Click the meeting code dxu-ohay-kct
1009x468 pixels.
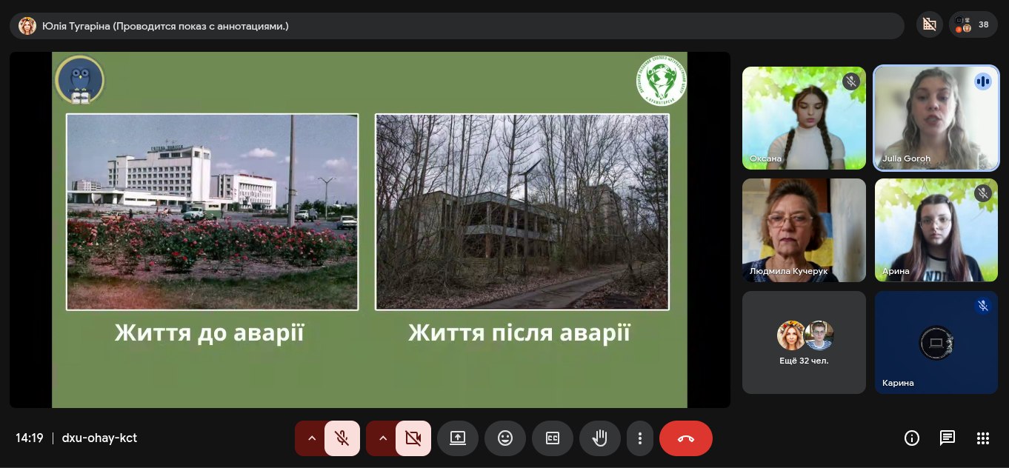pos(99,438)
